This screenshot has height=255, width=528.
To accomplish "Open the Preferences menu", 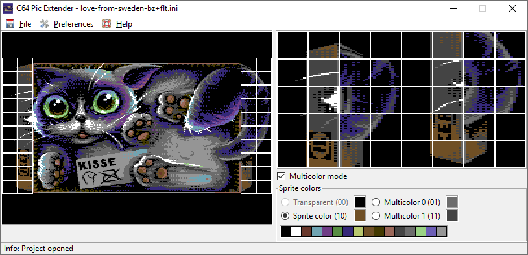I will (73, 24).
